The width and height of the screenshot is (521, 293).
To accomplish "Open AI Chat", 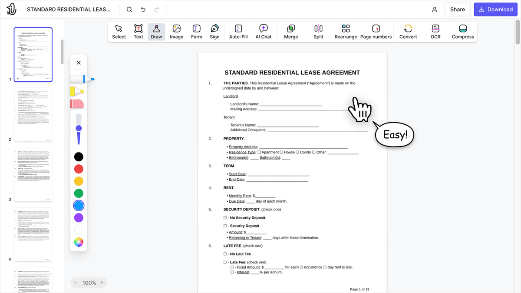I will (263, 32).
